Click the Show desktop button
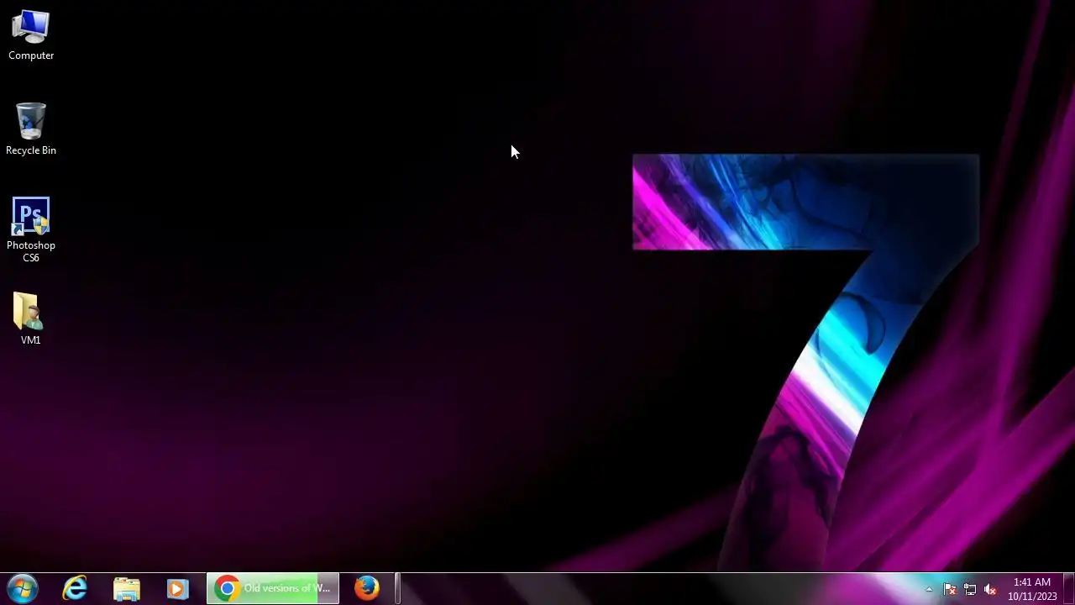Screen dimensions: 1075x605 point(1068,588)
